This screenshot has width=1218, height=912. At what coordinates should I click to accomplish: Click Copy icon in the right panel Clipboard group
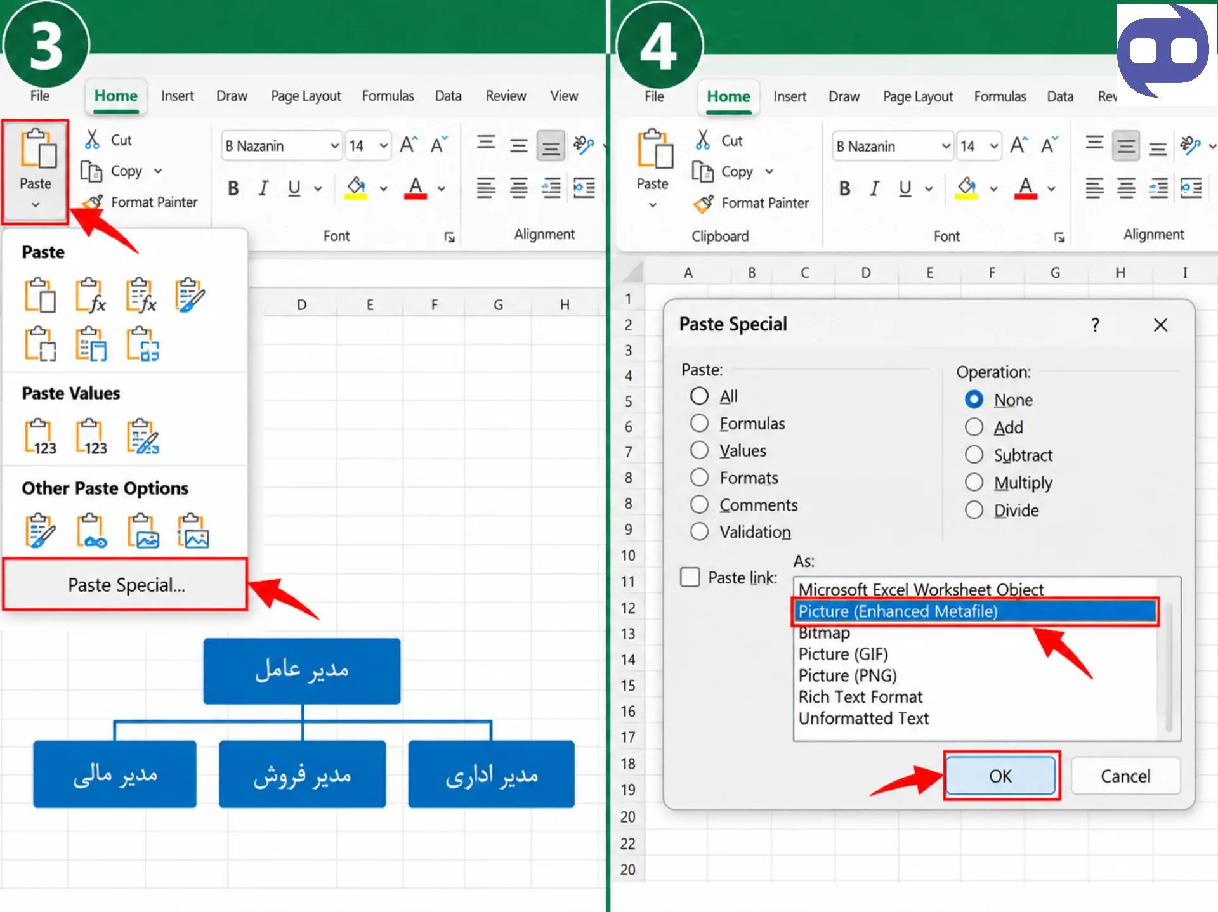pos(703,171)
